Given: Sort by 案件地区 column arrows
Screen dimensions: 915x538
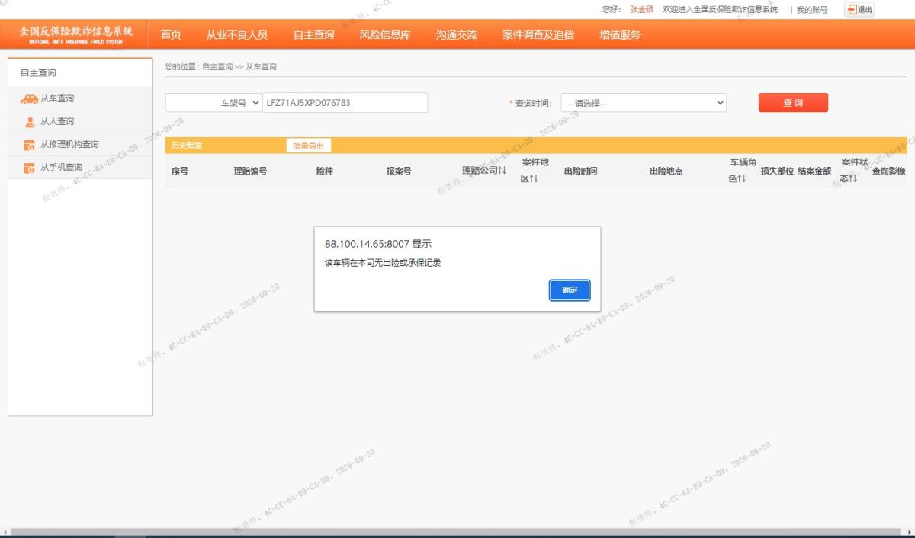Looking at the screenshot, I should point(535,178).
